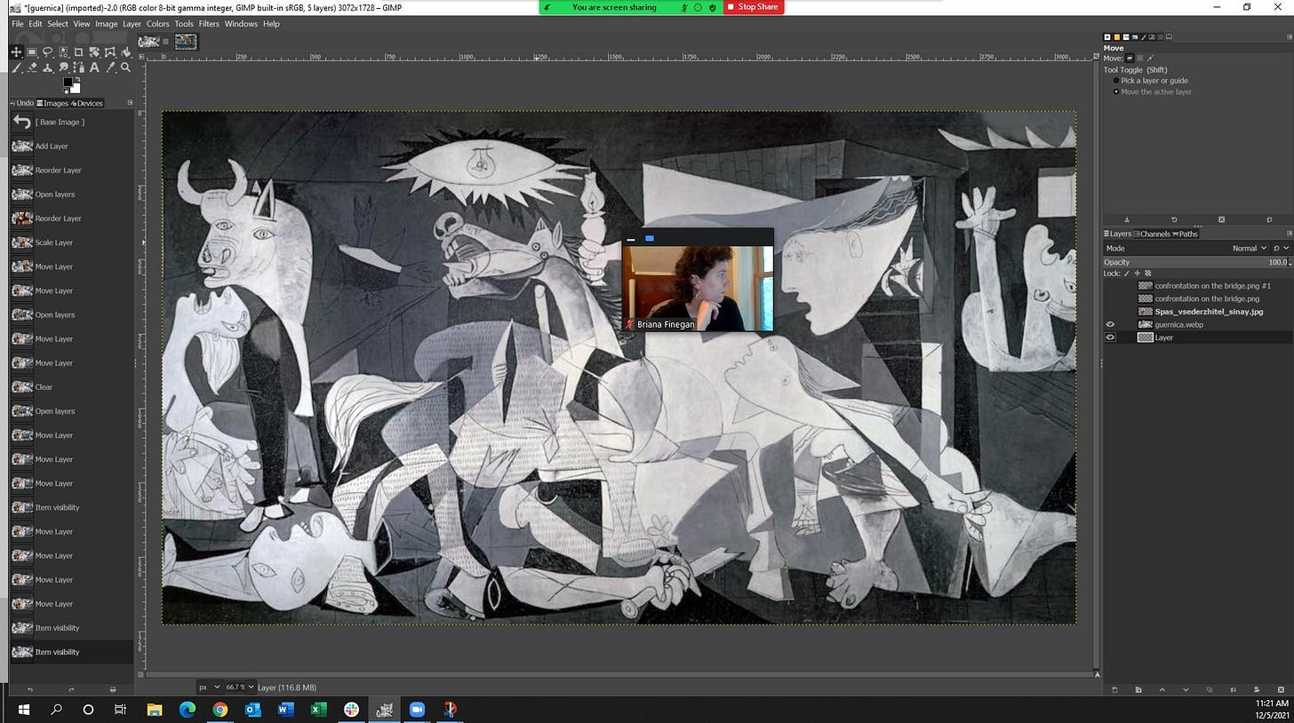1294x723 pixels.
Task: Open the foreground color swatch
Action: [x=68, y=82]
